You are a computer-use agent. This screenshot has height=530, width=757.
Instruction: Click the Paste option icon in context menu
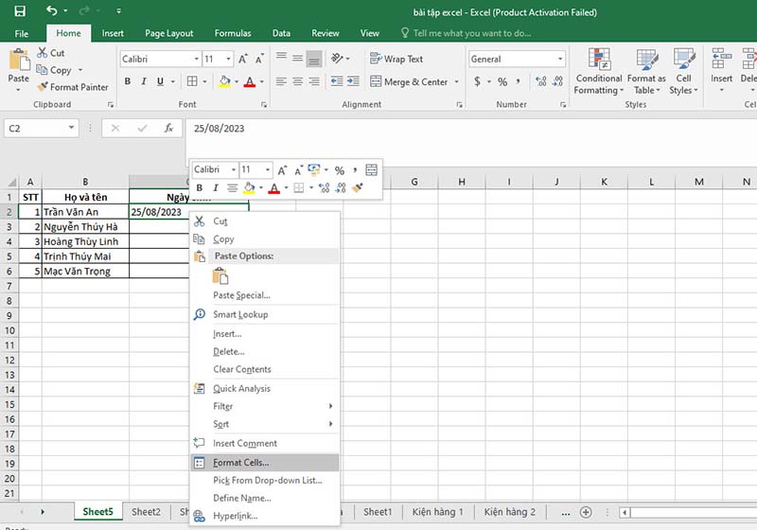click(x=220, y=276)
